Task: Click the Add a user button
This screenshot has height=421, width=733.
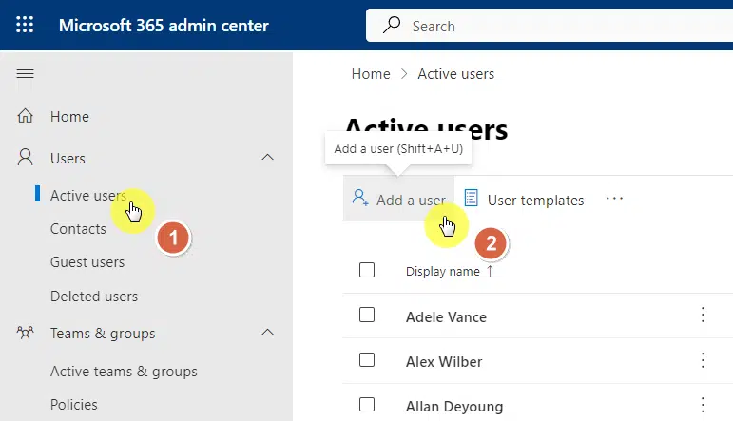Action: tap(398, 199)
